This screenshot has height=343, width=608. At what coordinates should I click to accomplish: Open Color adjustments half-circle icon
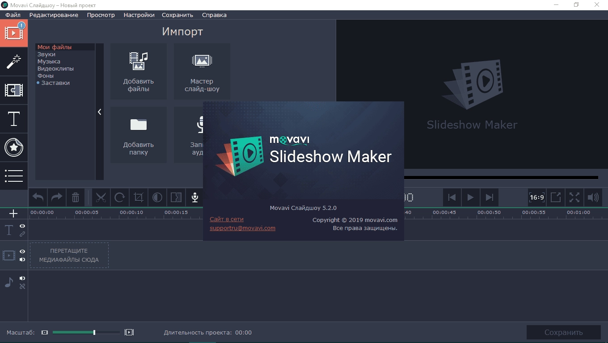pyautogui.click(x=157, y=197)
